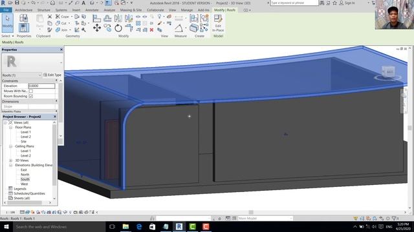Click the Create Assembly icon
Image resolution: width=414 pixels, height=232 pixels.
[x=193, y=18]
